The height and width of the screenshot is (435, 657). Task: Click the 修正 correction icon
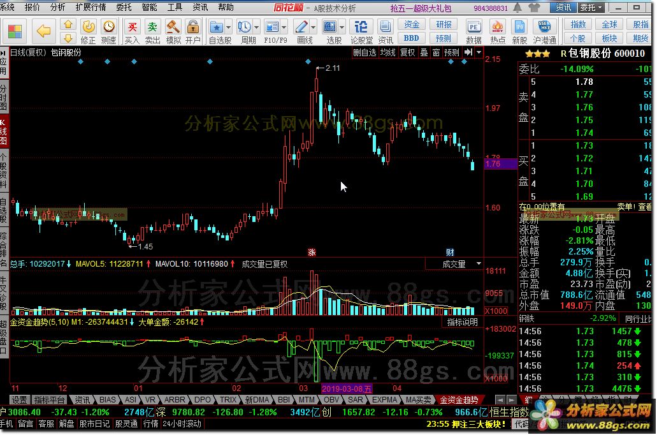click(89, 31)
